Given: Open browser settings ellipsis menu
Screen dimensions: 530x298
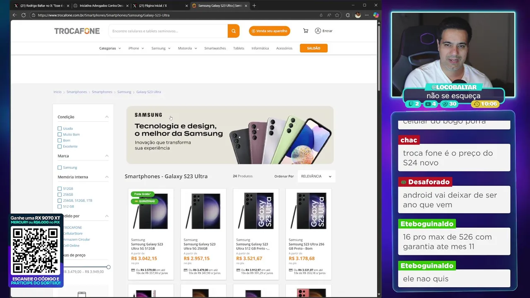Looking at the screenshot, I should [x=366, y=15].
